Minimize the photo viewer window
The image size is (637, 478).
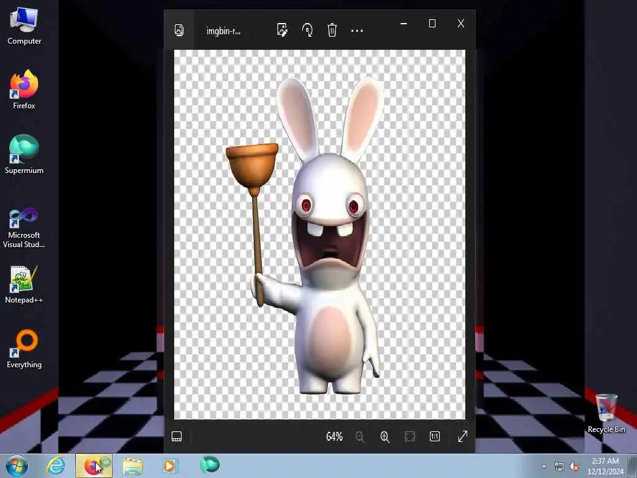pyautogui.click(x=403, y=24)
